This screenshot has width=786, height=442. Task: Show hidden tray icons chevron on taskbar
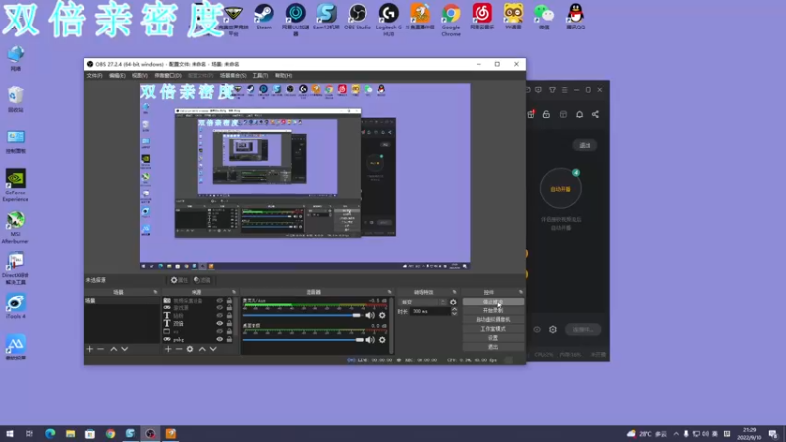pos(676,434)
